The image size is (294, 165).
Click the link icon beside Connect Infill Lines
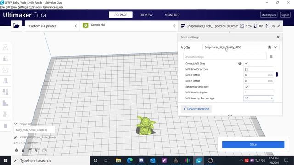[x=240, y=63]
